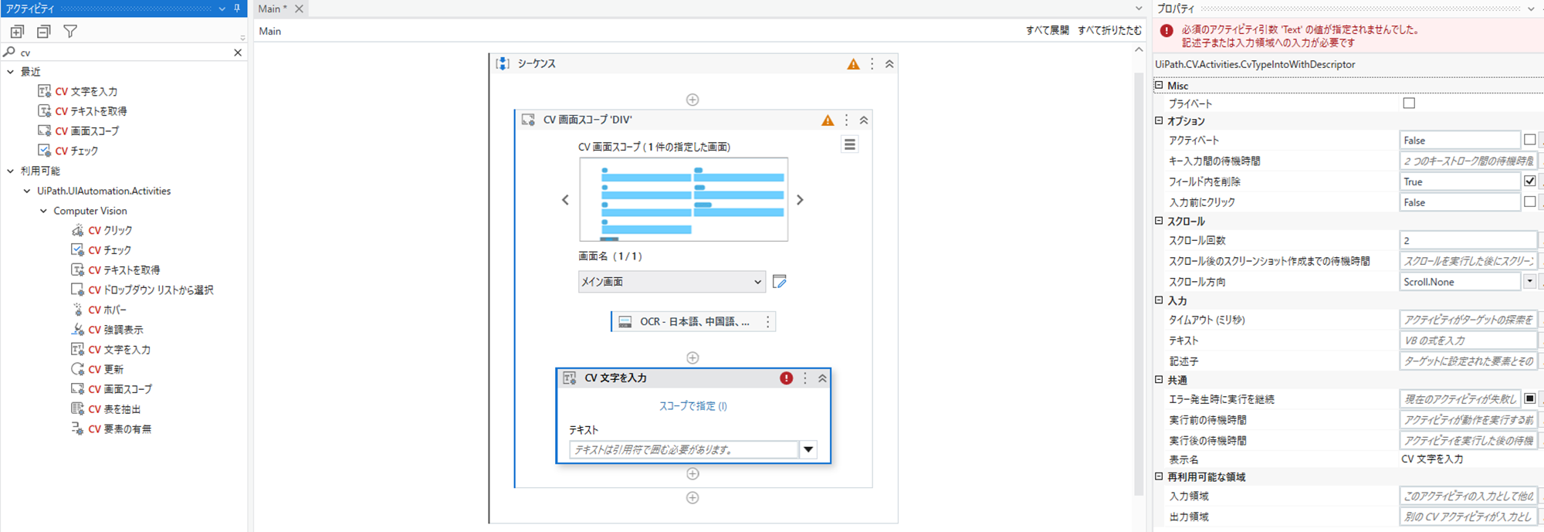Clear the activity search text 'cv'
Viewport: 1544px width, 532px height.
pyautogui.click(x=238, y=53)
